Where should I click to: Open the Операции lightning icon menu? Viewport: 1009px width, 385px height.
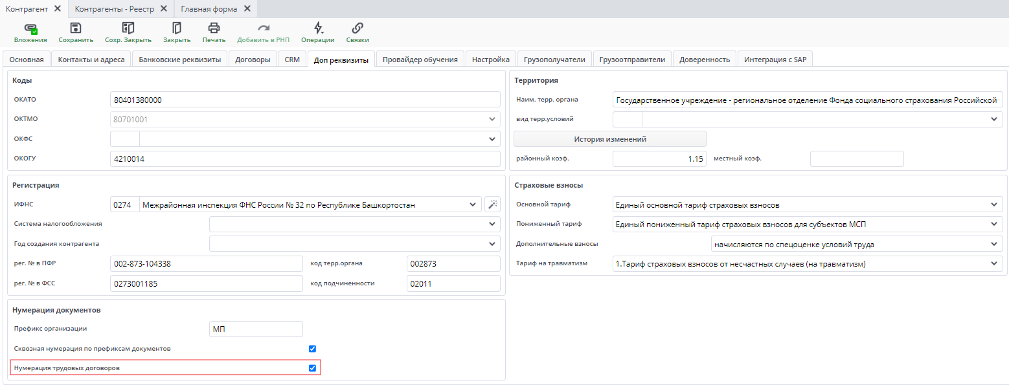click(x=317, y=28)
